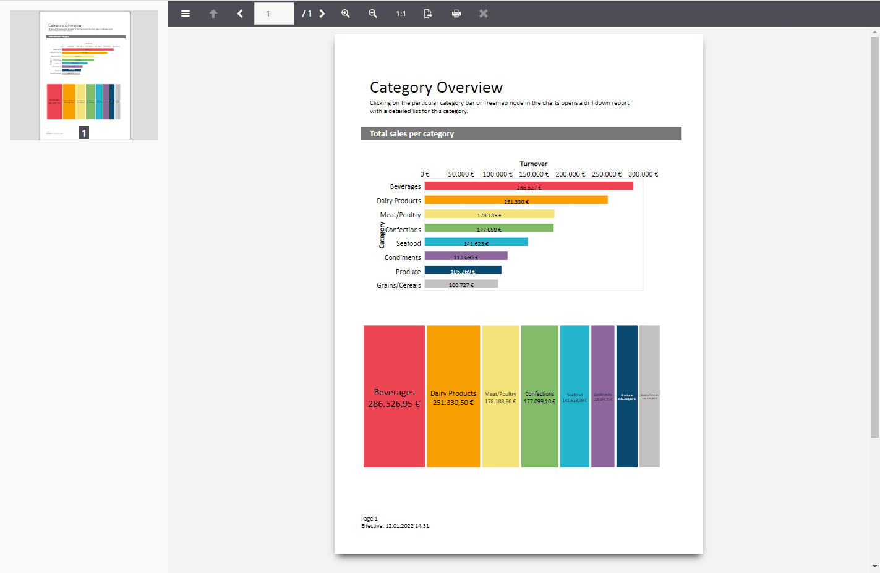Click the Grains/Cereals treemap node
The height and width of the screenshot is (573, 880).
(x=650, y=395)
